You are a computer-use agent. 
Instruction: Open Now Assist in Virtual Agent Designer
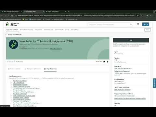click(x=24, y=92)
